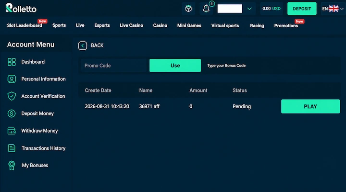Open the Esports section
Screen dimensions: 346x192
(x=102, y=25)
